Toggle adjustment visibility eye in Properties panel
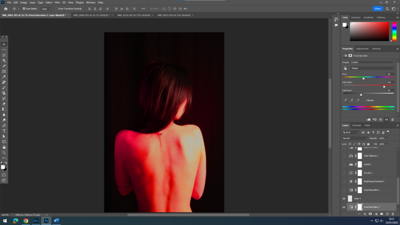 (x=386, y=120)
